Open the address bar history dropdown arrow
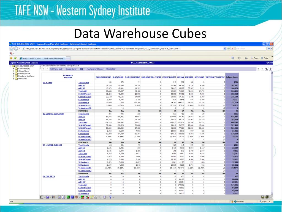Viewport: 282px width, 212px height. [x=225, y=49]
